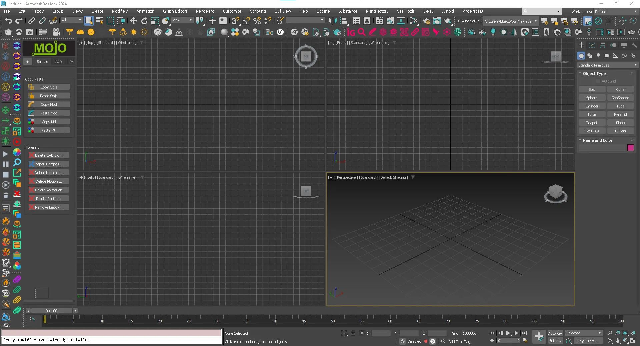
Task: Toggle the selection lock padlock icon
Action: (x=353, y=333)
